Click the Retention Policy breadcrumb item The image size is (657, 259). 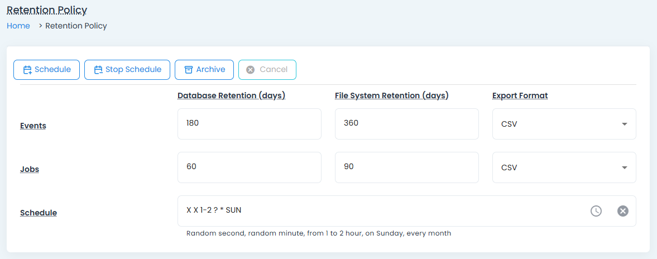point(76,26)
